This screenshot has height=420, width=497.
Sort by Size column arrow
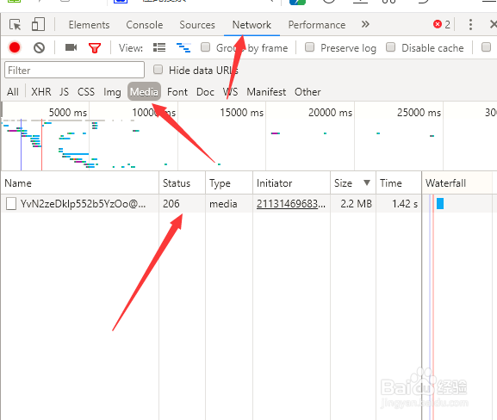pos(367,182)
